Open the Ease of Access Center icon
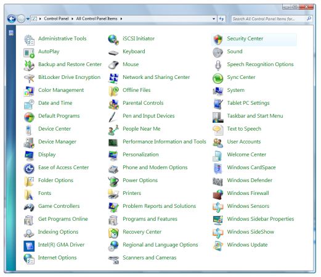 tap(29, 168)
